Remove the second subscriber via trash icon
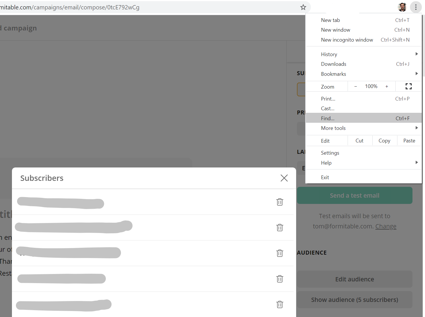Viewport: 425px width, 317px height. (x=280, y=228)
